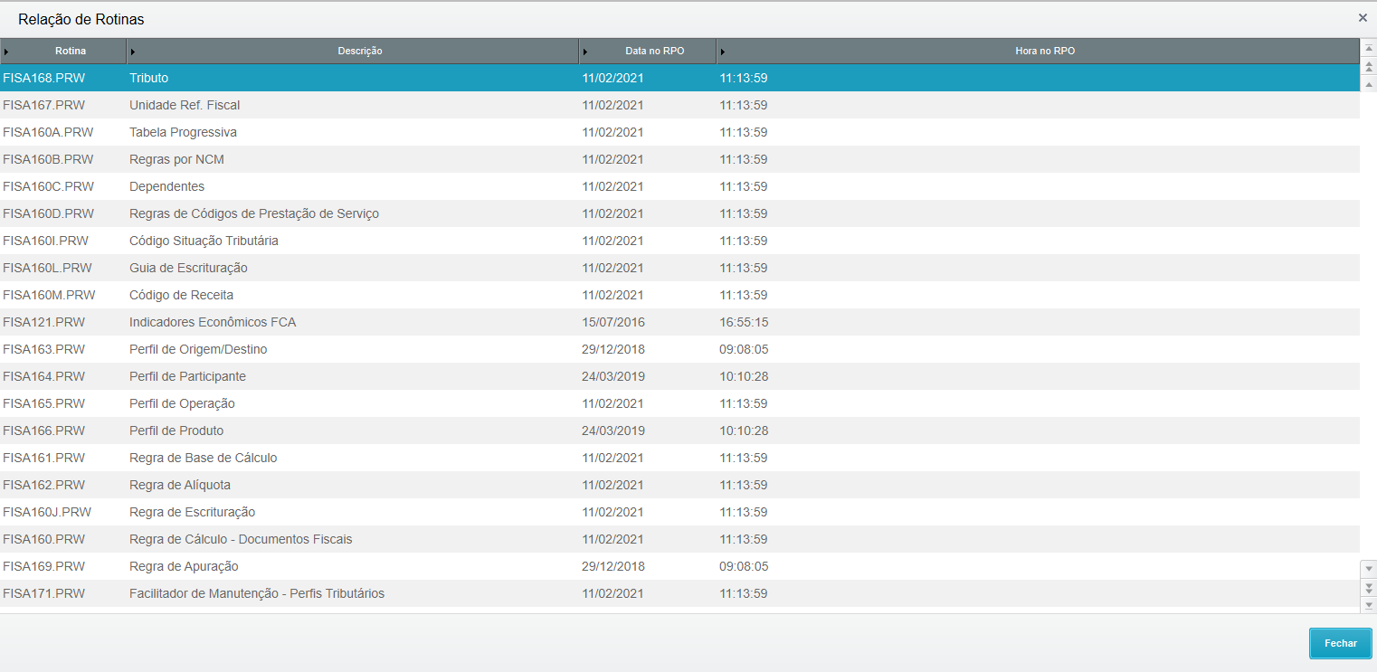The image size is (1377, 672).
Task: Jump to the last row of the list
Action: tap(1368, 604)
